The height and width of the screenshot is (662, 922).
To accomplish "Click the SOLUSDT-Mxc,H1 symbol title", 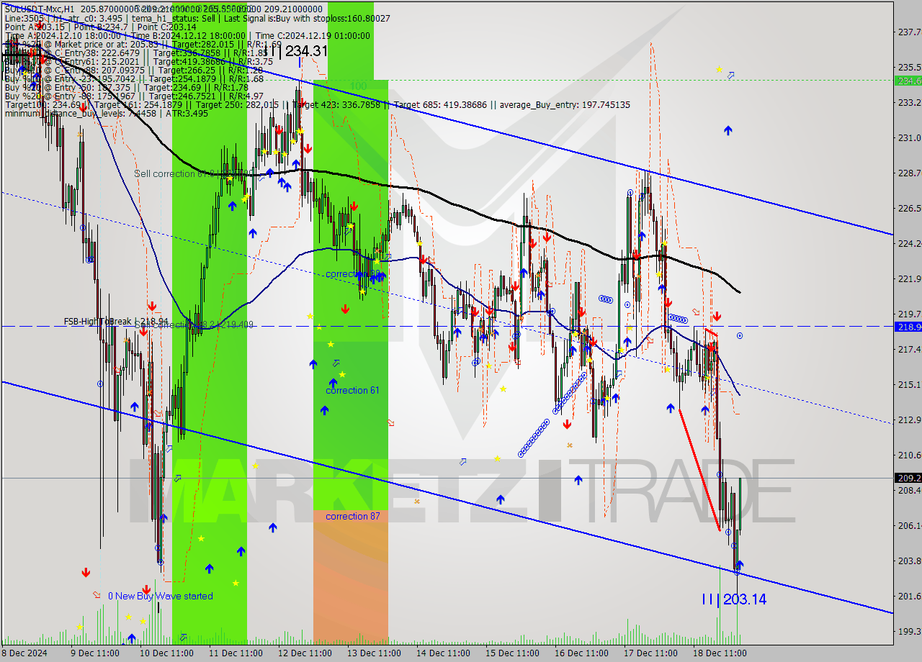I will (x=40, y=8).
